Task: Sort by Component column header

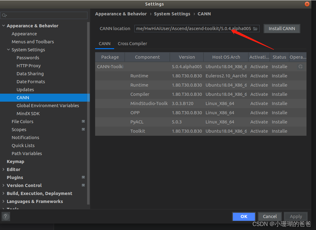Action: click(x=147, y=57)
